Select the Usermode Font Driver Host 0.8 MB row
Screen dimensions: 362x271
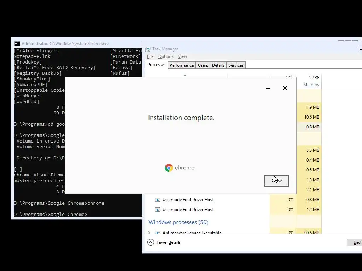[x=233, y=200]
